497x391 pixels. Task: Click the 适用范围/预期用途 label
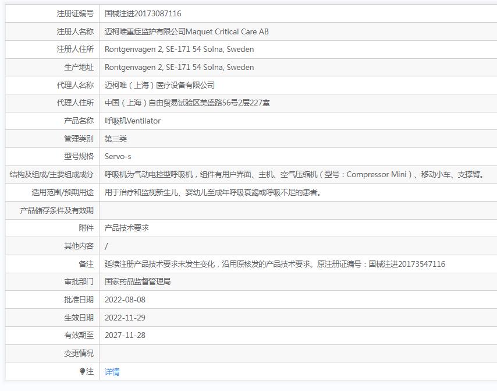coord(63,192)
